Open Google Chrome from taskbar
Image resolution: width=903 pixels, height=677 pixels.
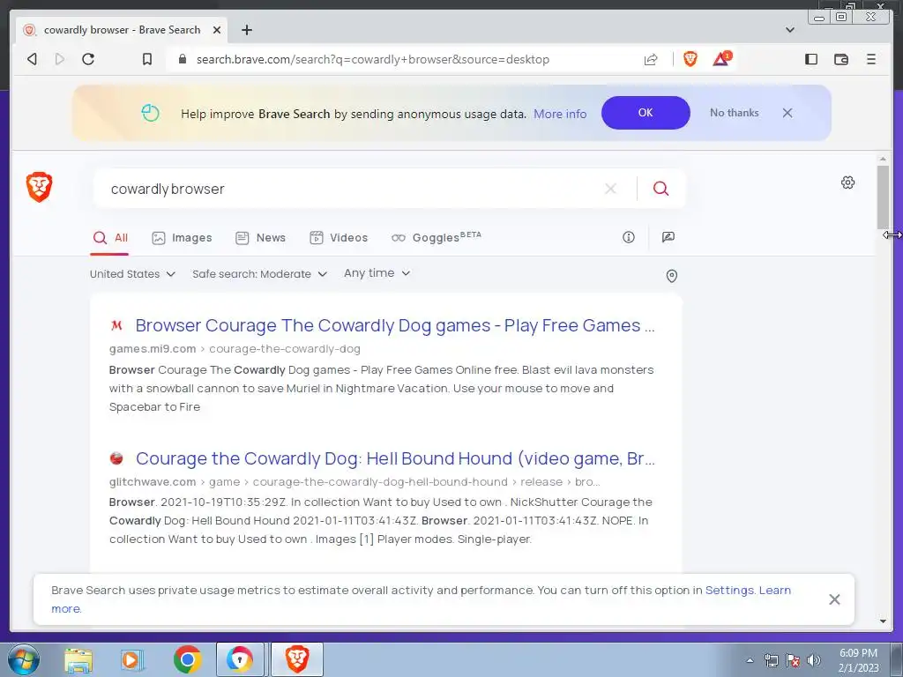(x=187, y=659)
